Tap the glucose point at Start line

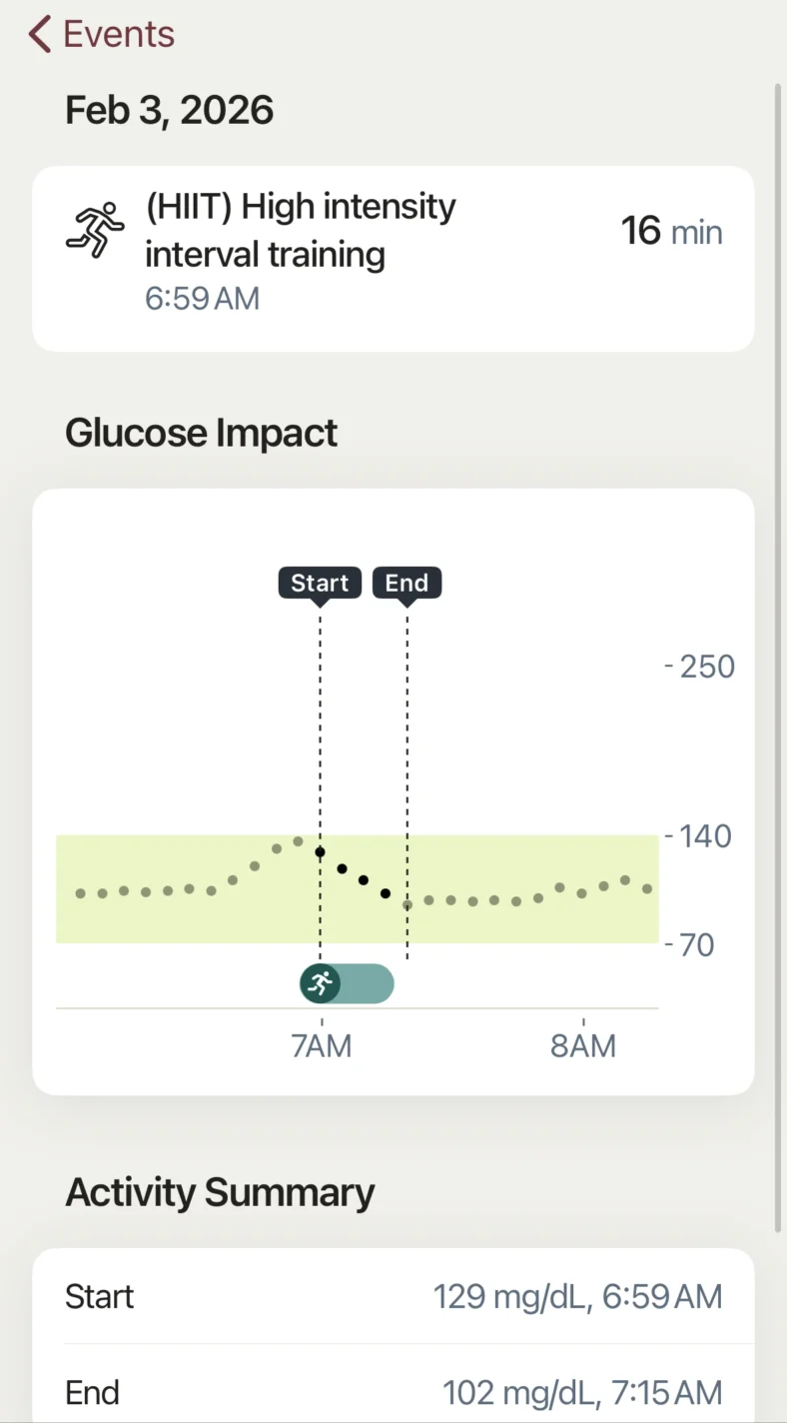320,852
